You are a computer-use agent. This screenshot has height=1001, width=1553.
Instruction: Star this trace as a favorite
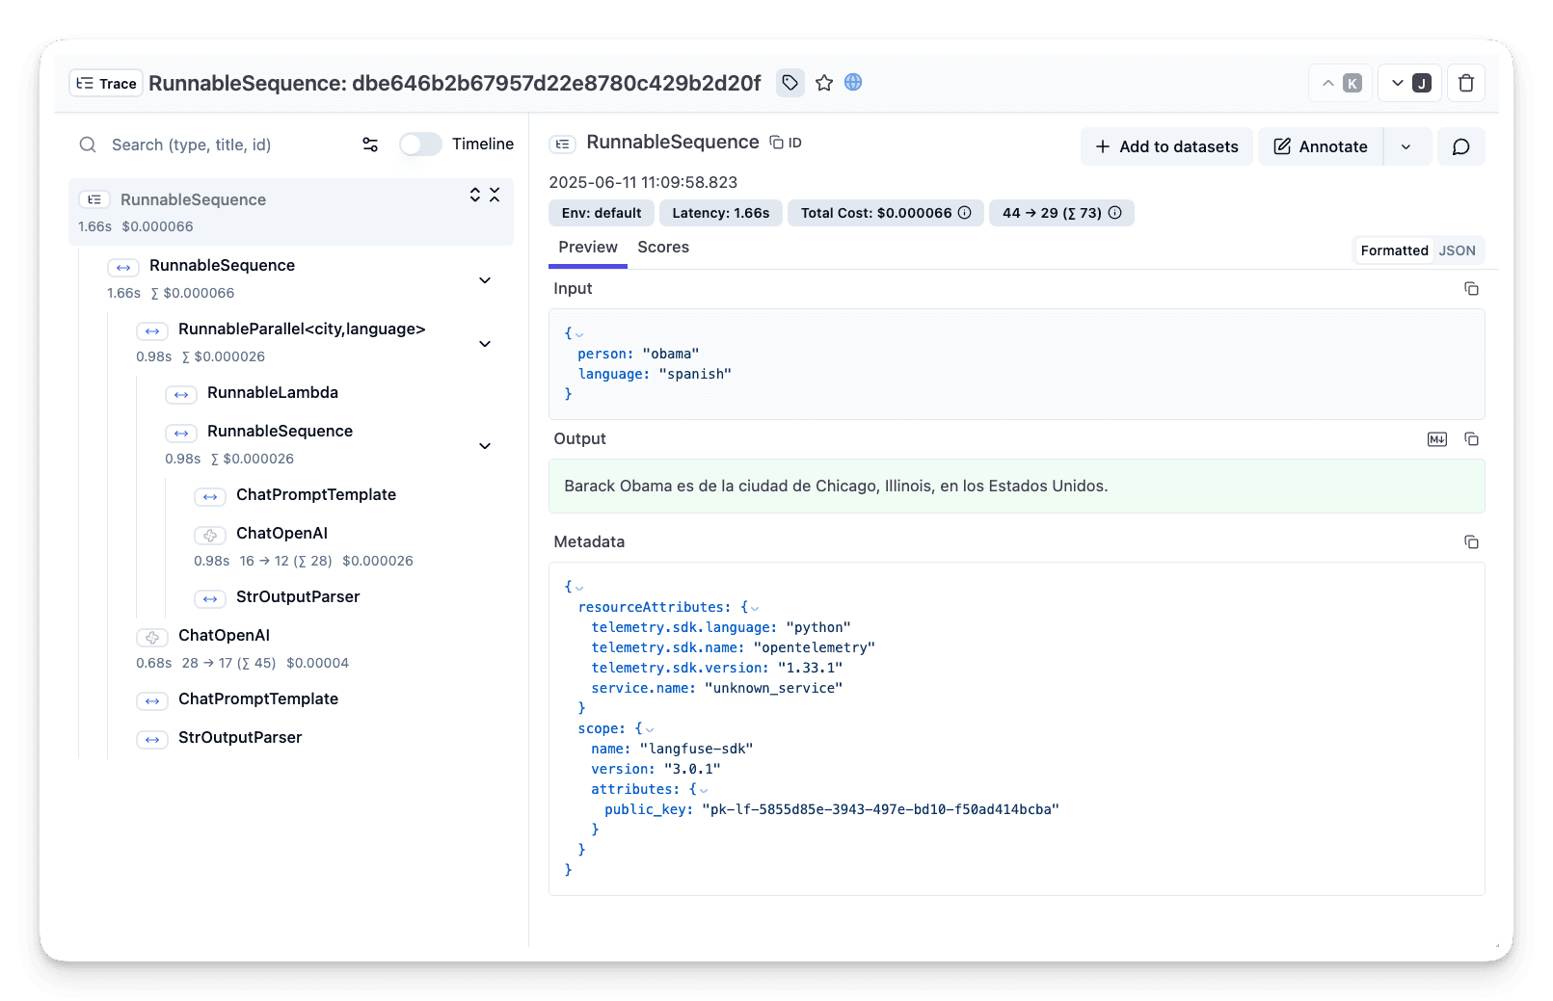pyautogui.click(x=823, y=83)
